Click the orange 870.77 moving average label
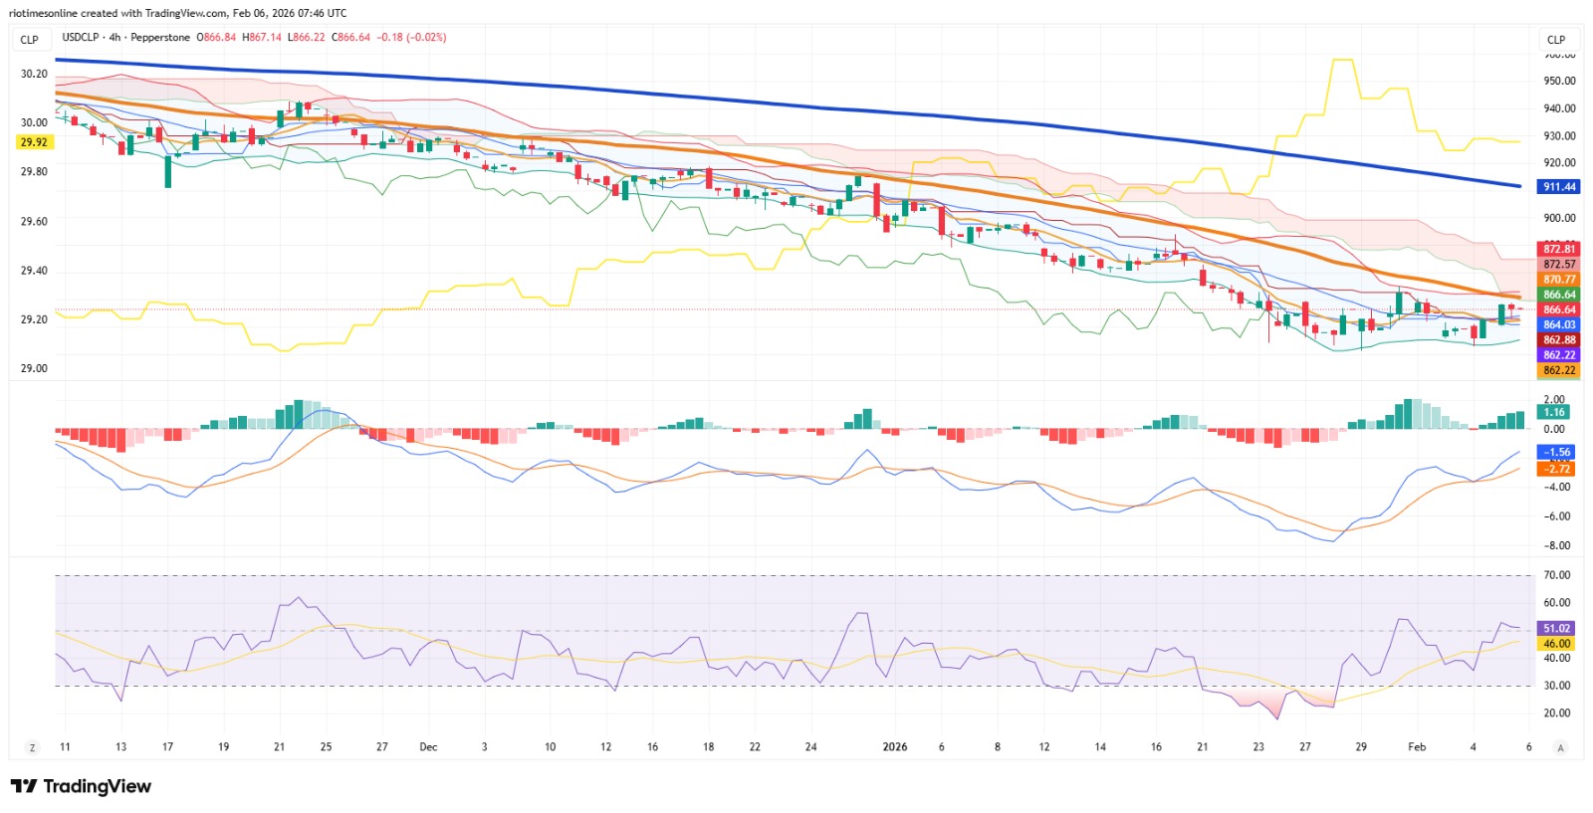Screen dimensions: 1593x813 (x=1559, y=280)
